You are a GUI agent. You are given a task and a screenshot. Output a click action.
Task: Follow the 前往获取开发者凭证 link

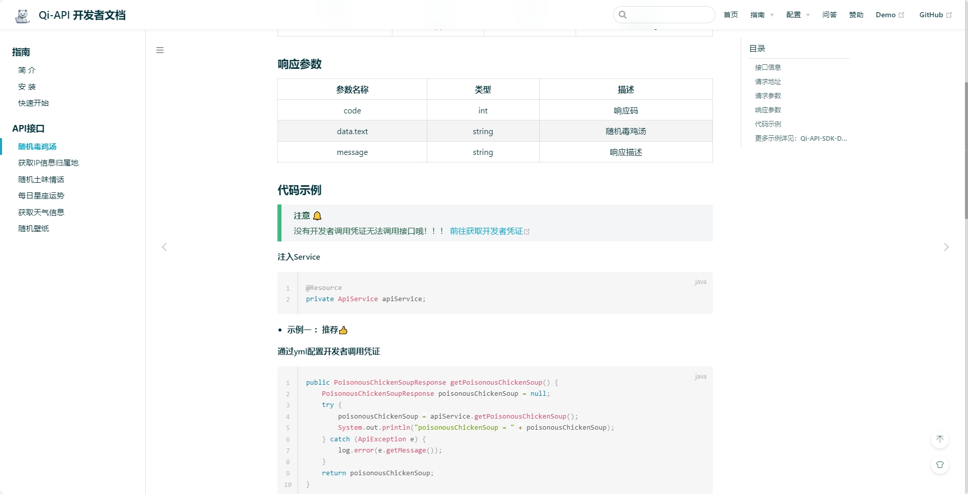pos(486,231)
